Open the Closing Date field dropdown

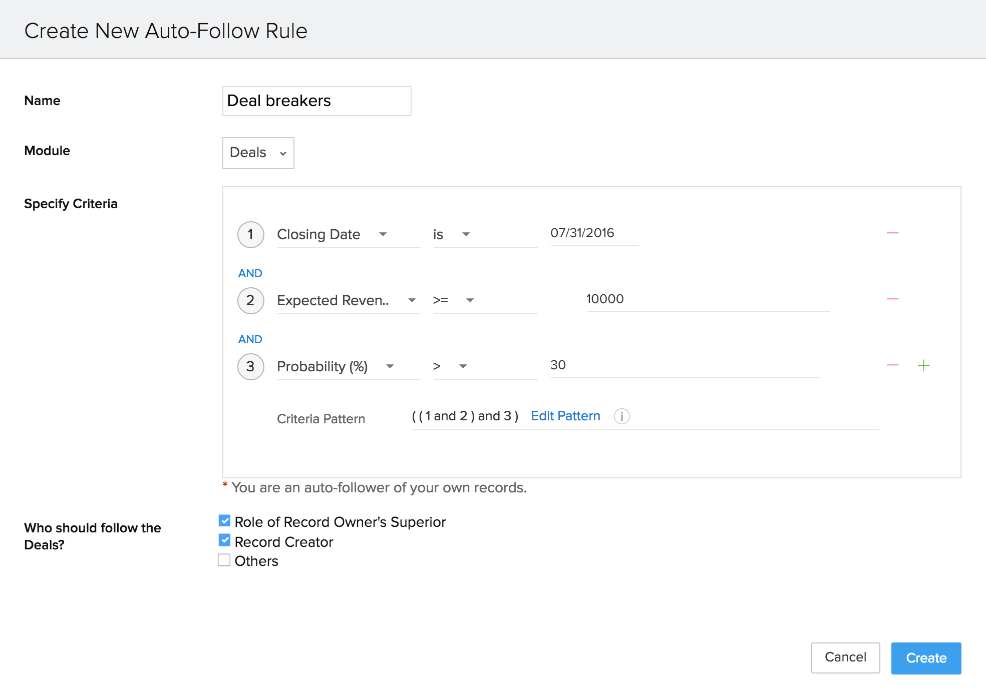click(x=348, y=234)
